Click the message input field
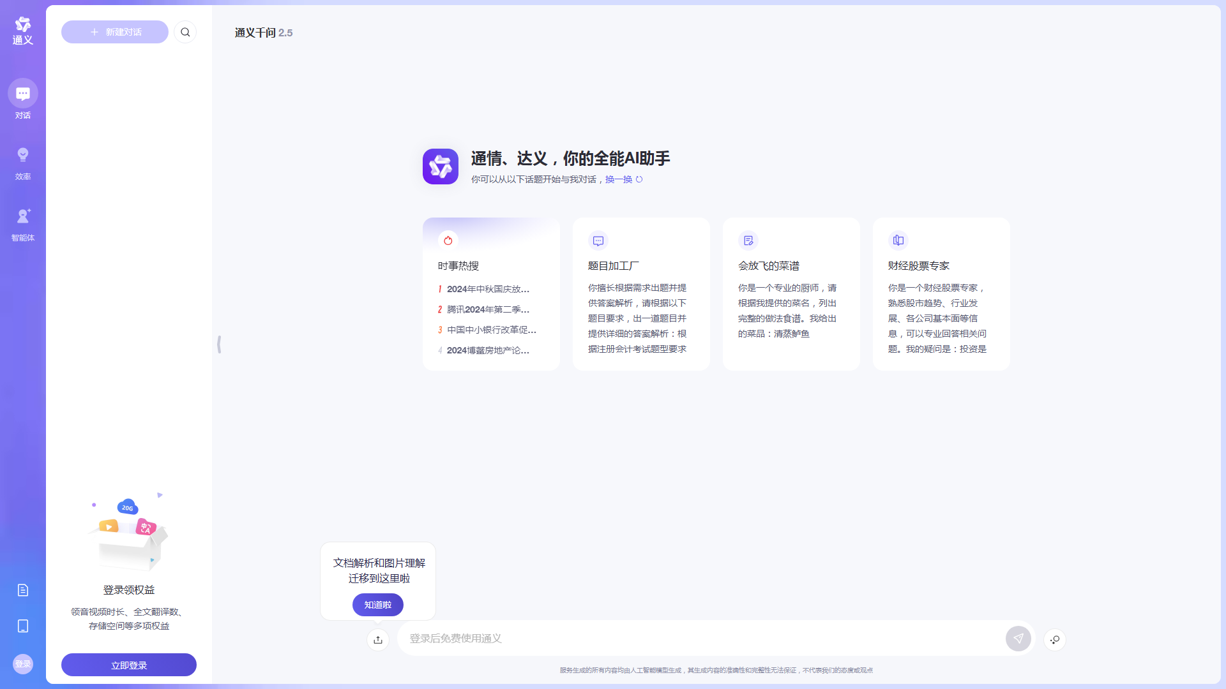This screenshot has height=689, width=1226. (x=702, y=639)
